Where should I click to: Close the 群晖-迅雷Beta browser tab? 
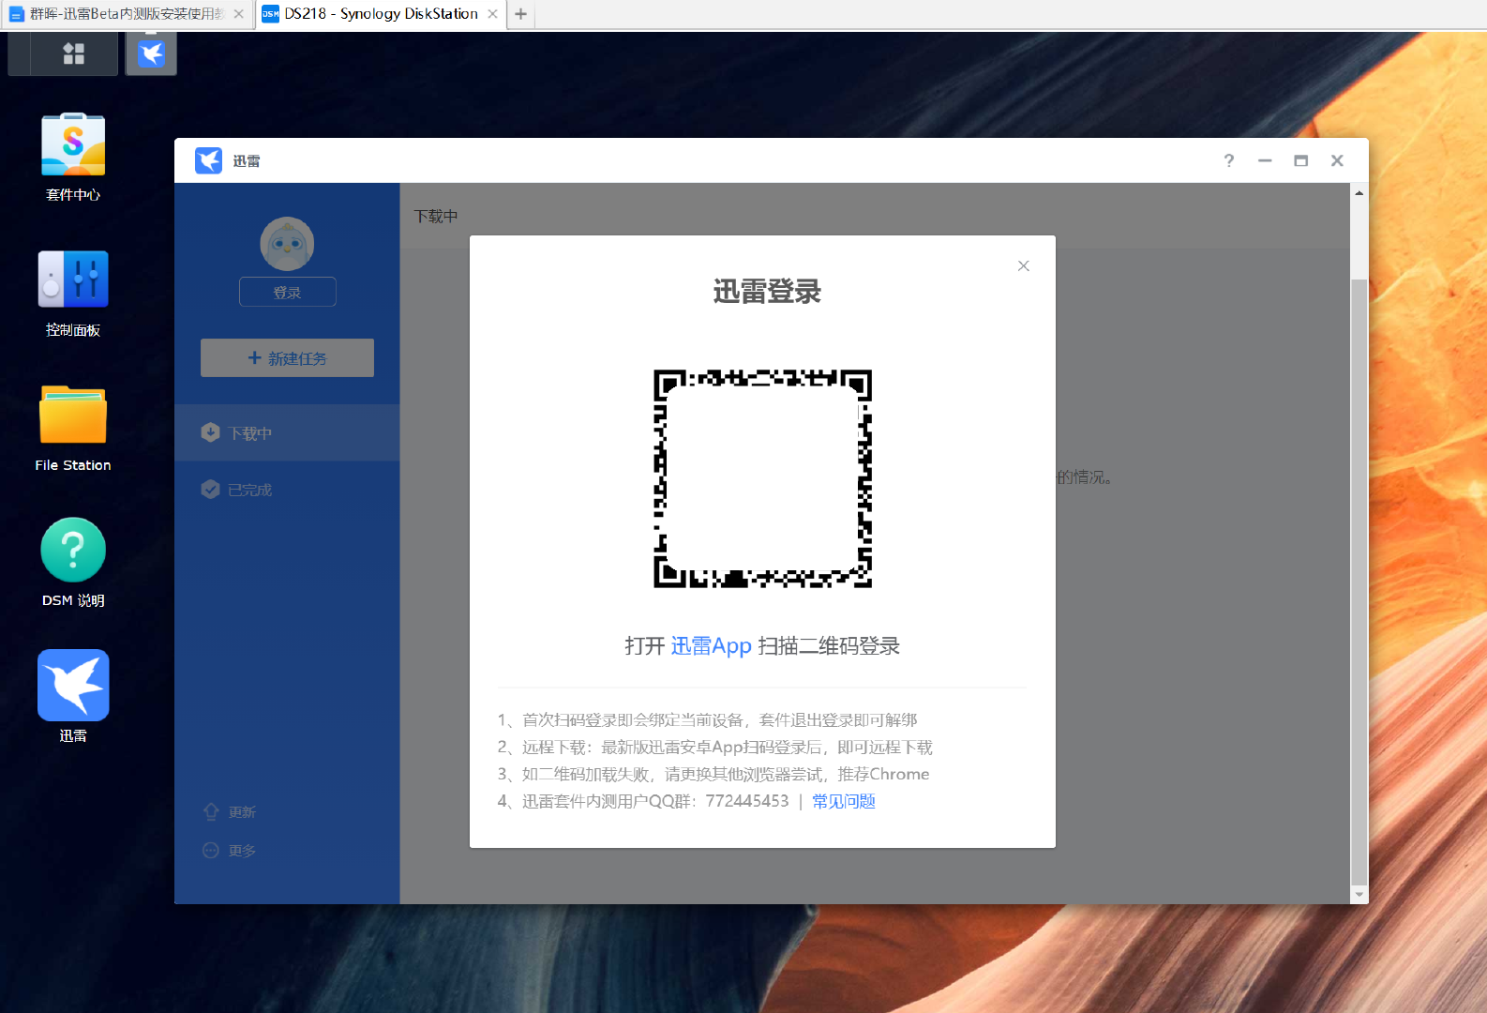click(238, 14)
